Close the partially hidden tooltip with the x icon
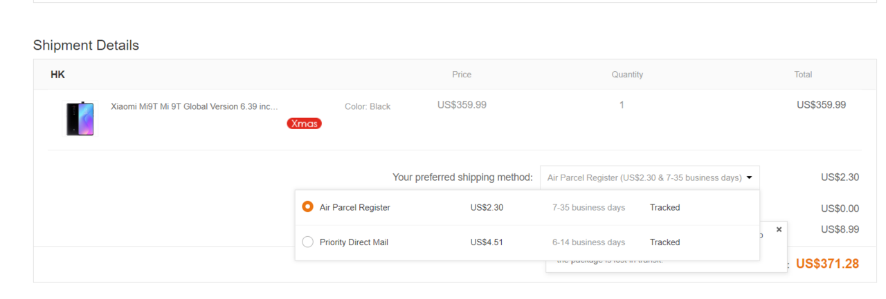Screen dimensions: 886x299 779,229
